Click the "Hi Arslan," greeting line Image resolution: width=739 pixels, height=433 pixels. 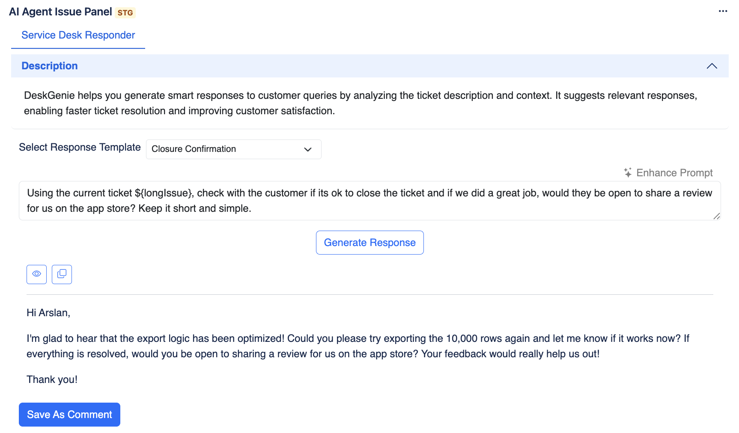(x=48, y=313)
